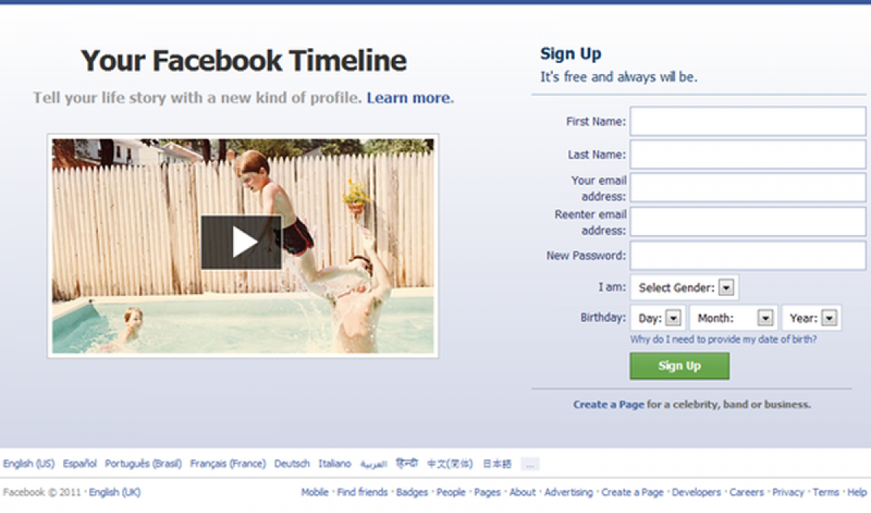Switch language to Italiano
Screen dimensions: 871x513
tap(335, 464)
